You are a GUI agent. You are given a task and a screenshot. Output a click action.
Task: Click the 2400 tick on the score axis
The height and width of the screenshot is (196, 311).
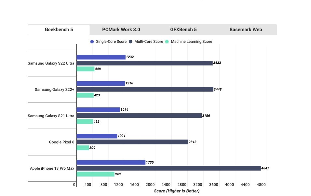point(166,185)
